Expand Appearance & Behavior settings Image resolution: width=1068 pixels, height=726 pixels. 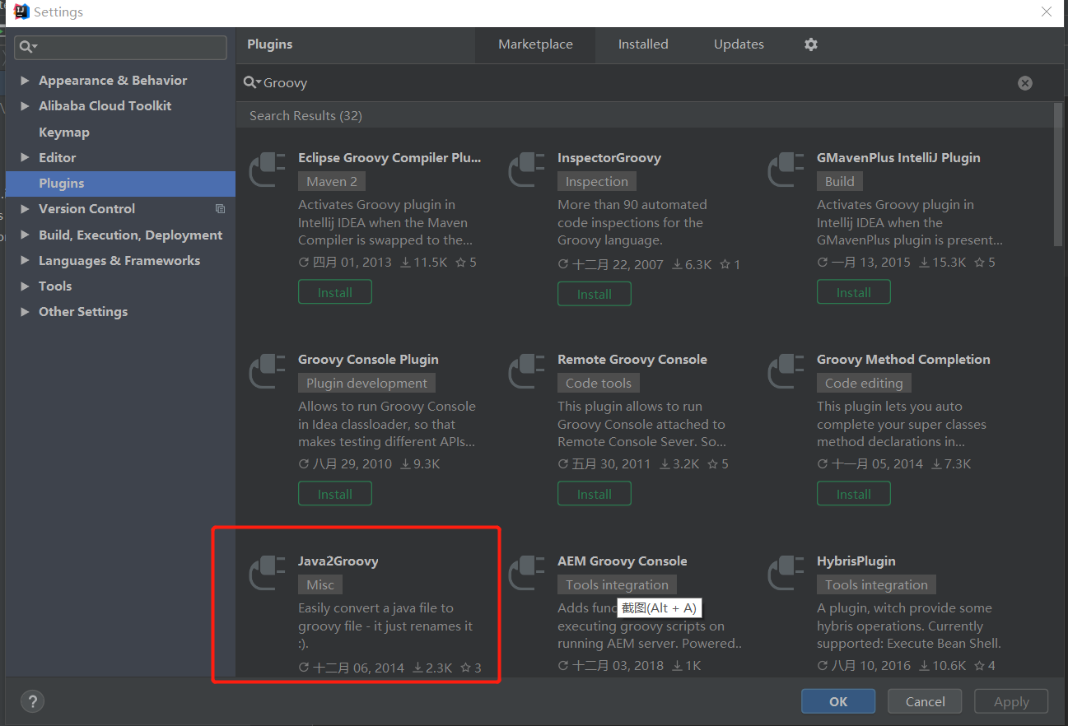click(x=25, y=81)
